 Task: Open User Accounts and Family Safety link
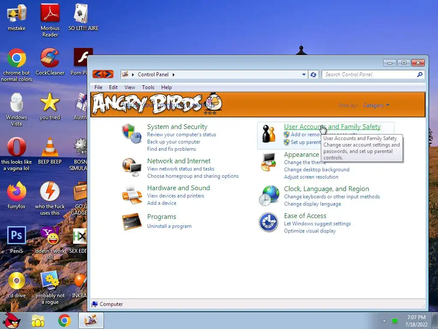click(x=332, y=127)
